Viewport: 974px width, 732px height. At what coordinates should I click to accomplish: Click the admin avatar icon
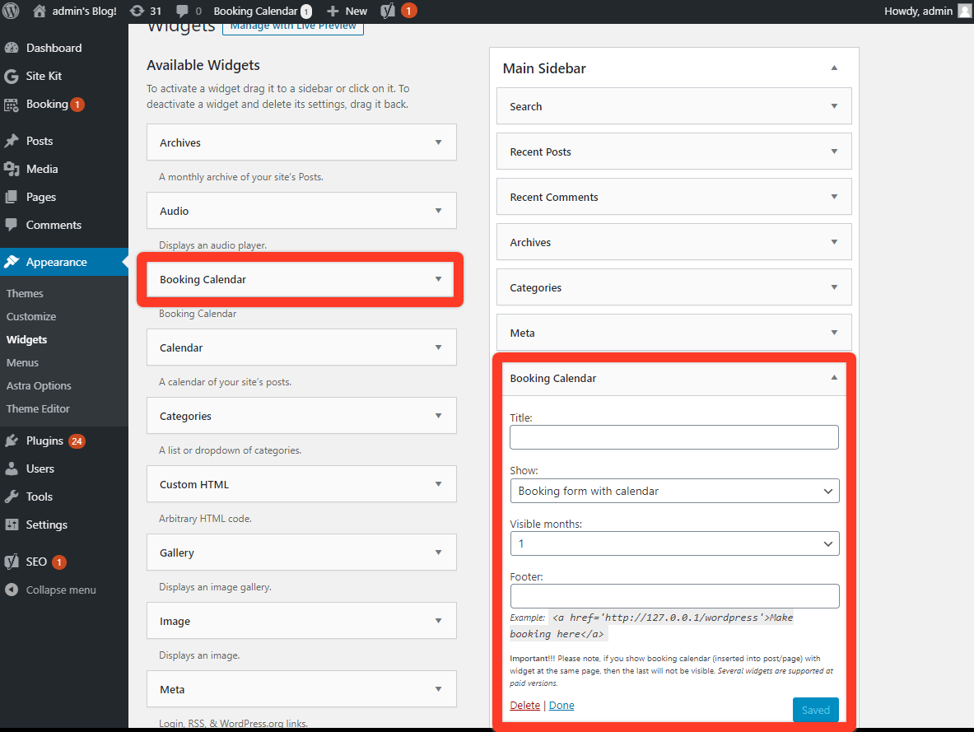click(x=965, y=11)
